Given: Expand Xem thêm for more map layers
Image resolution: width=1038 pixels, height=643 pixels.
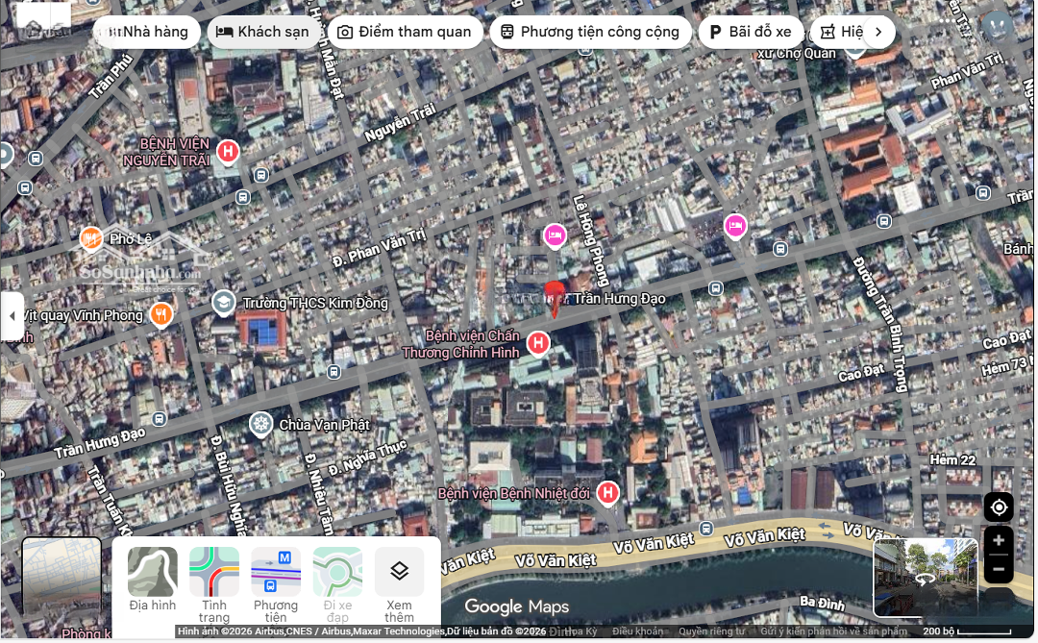Looking at the screenshot, I should (399, 581).
